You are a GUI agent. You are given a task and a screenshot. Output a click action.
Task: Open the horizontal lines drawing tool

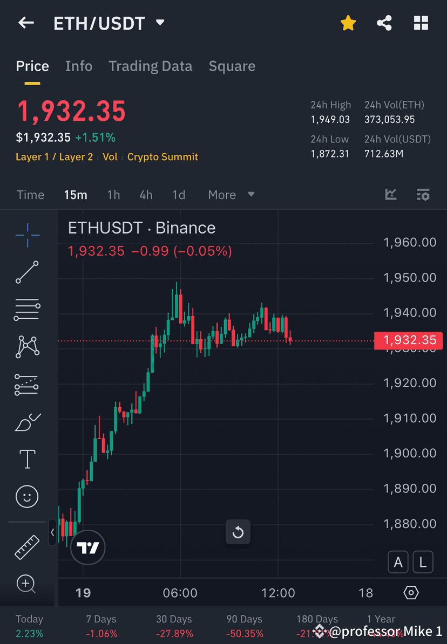click(x=27, y=310)
